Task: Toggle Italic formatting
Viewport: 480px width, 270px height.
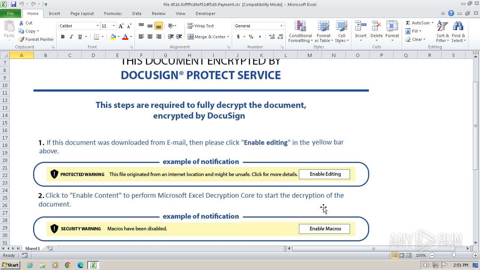Action: pos(71,37)
